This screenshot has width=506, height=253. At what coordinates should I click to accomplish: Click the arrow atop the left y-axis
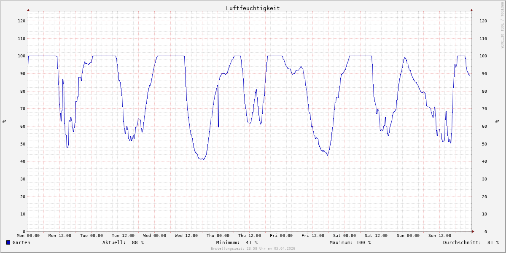tap(28, 10)
